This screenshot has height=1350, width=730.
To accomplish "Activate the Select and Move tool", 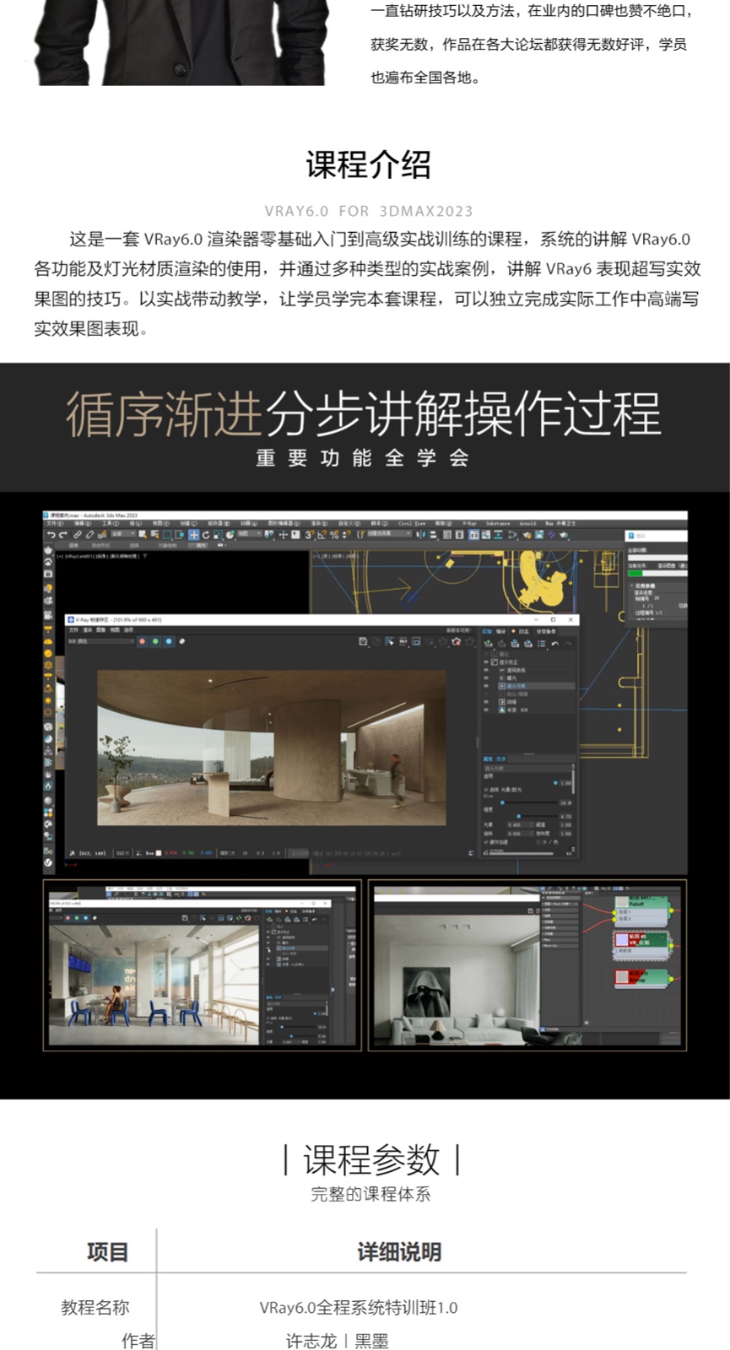I will pos(193,535).
